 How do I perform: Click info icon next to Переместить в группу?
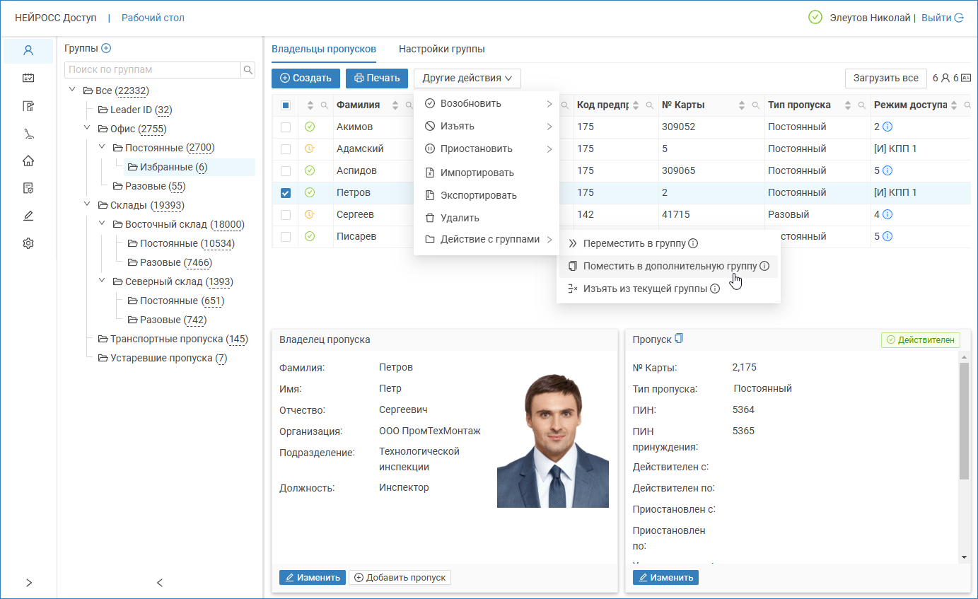tap(693, 244)
